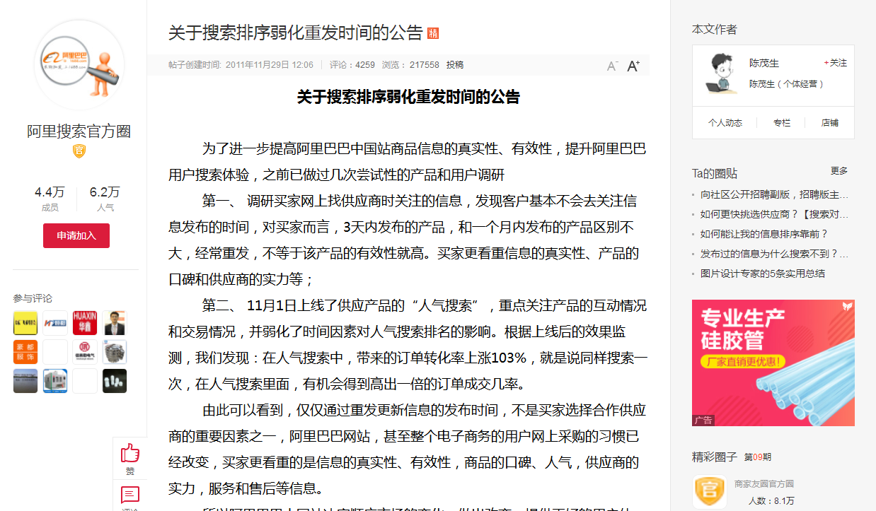The height and width of the screenshot is (511, 876).
Task: Click the 申请加入 join button
Action: coord(76,235)
